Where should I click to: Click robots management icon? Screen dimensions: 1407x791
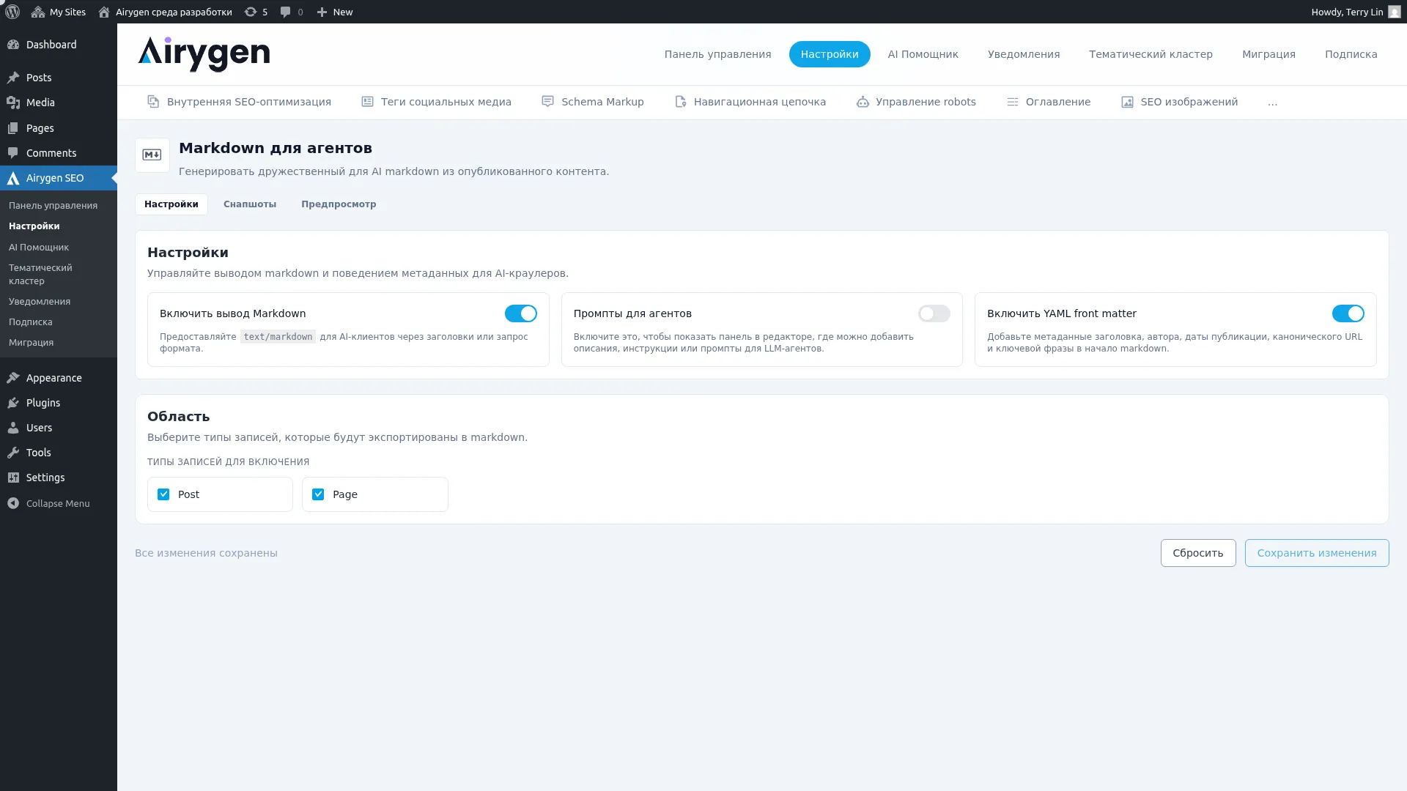click(x=863, y=102)
